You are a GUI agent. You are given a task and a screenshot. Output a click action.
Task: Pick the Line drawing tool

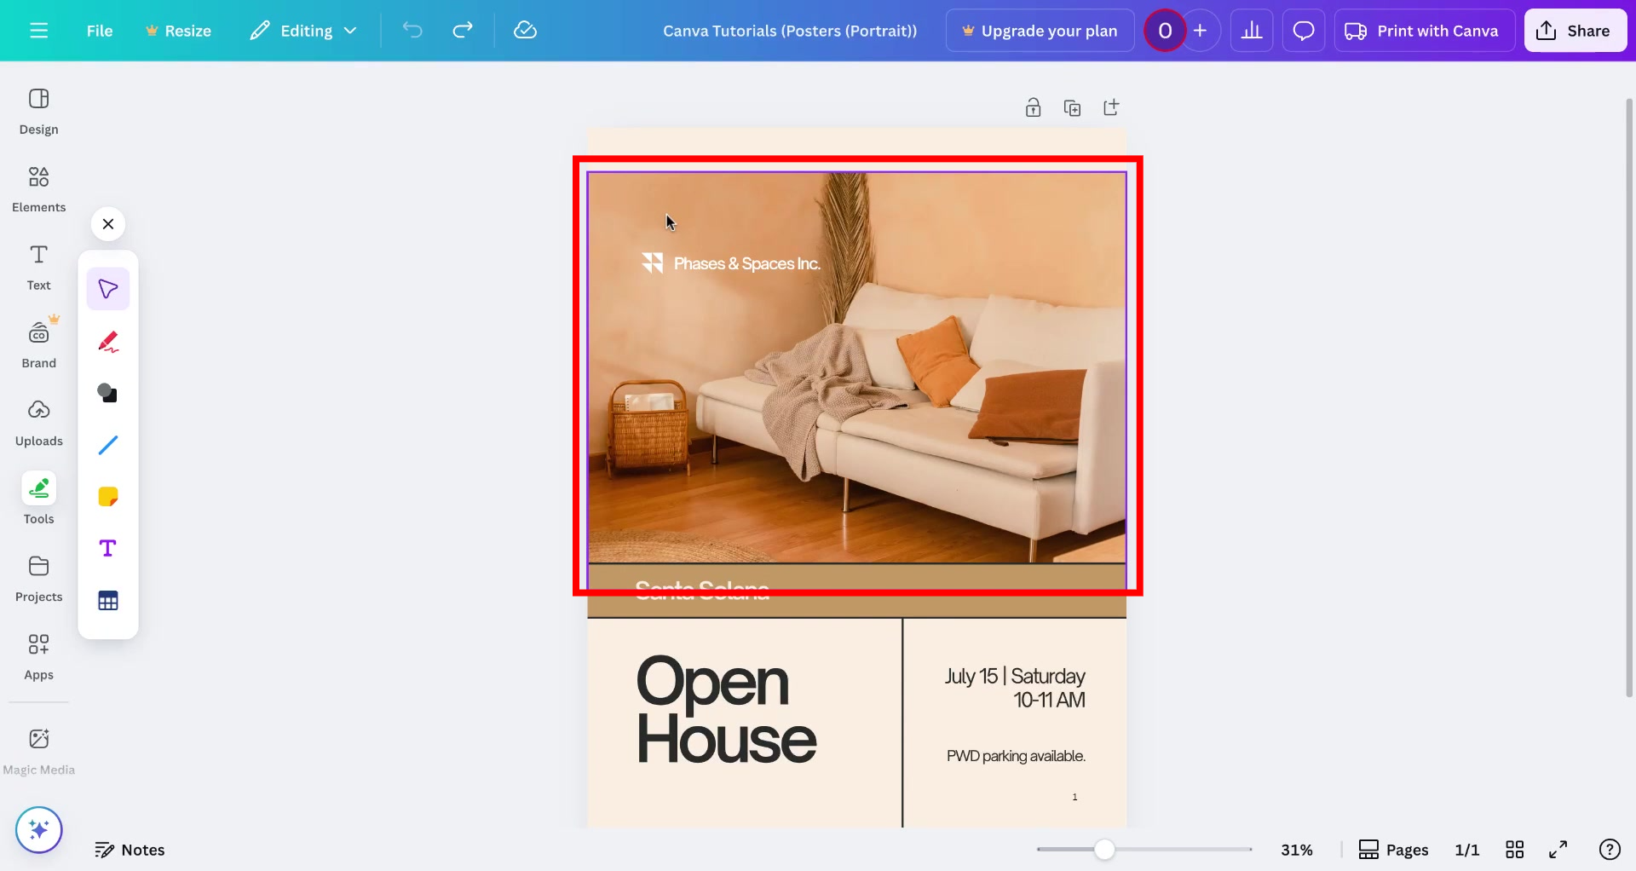tap(107, 444)
